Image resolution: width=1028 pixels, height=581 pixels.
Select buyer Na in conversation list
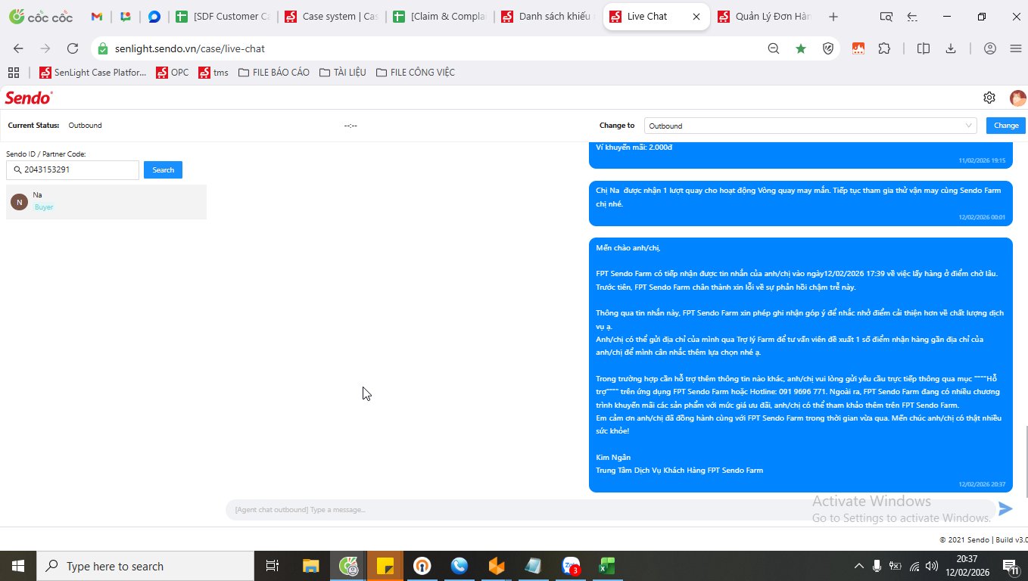pos(106,202)
